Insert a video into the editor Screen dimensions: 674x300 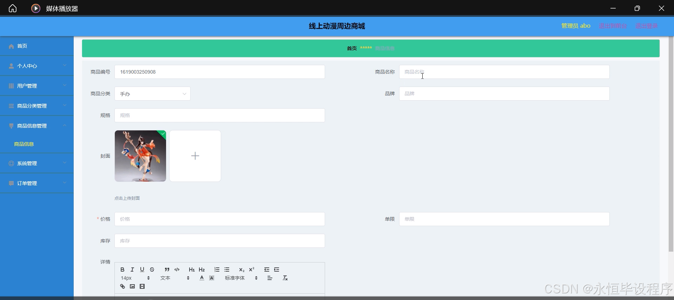(142, 286)
